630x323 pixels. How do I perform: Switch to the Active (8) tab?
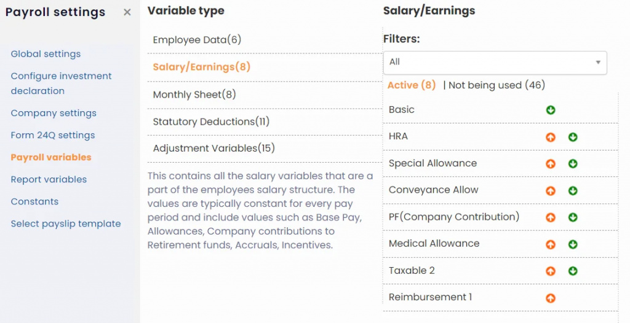point(412,85)
